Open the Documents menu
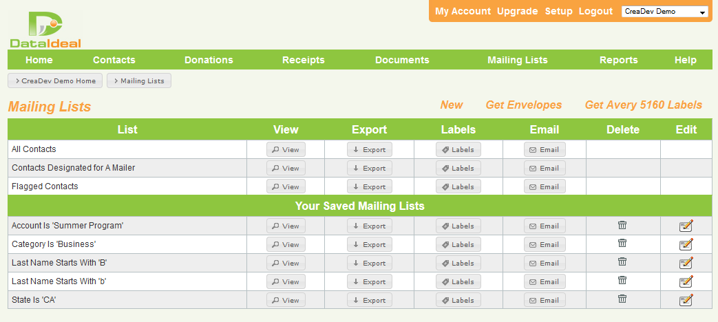Screen dimensions: 718x322 402,60
